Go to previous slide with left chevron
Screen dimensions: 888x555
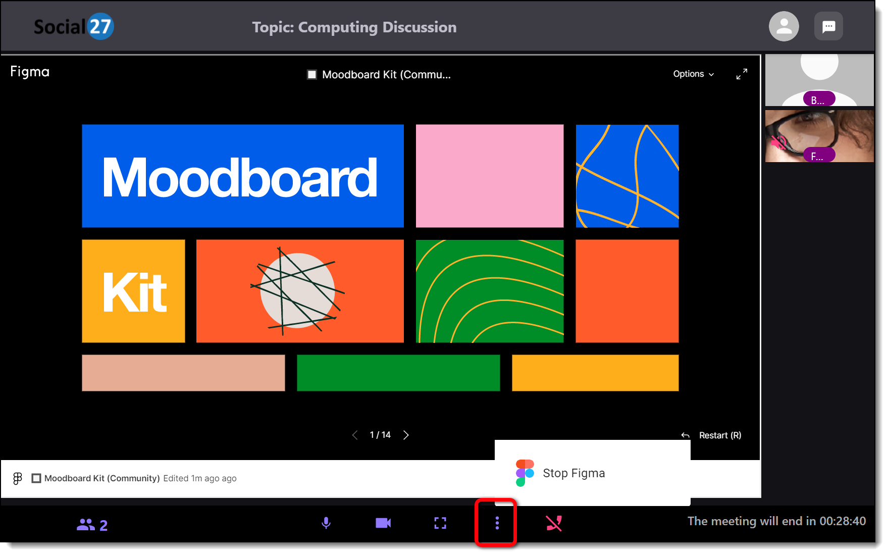[x=355, y=435]
